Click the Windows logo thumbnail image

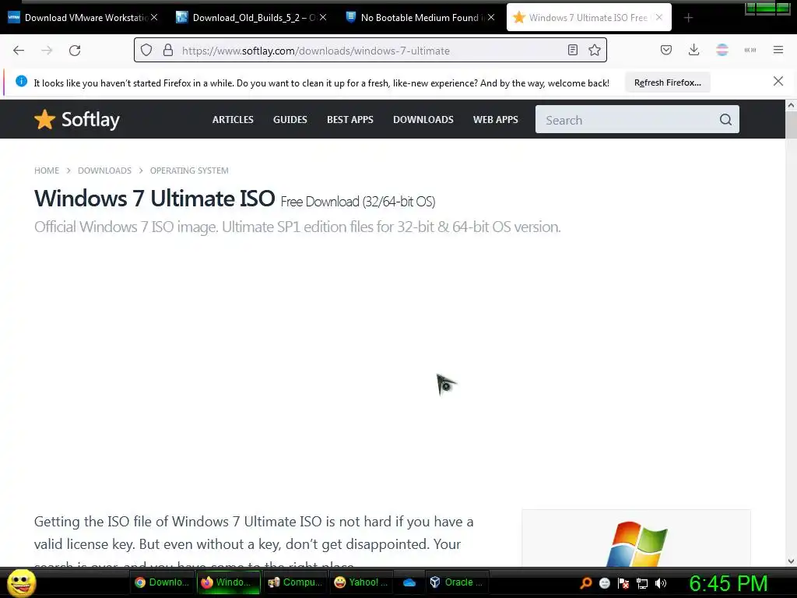tap(637, 543)
